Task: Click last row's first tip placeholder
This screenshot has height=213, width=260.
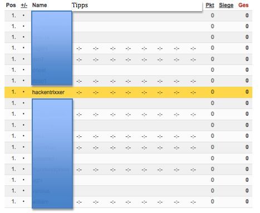Action: [x=79, y=202]
